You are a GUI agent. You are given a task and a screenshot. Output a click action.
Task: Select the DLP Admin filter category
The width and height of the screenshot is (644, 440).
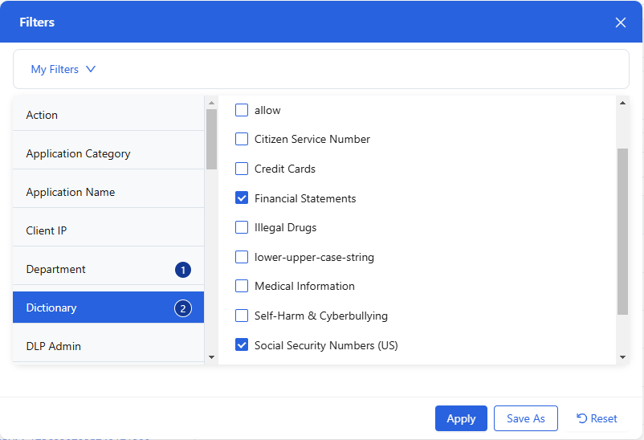pos(54,346)
